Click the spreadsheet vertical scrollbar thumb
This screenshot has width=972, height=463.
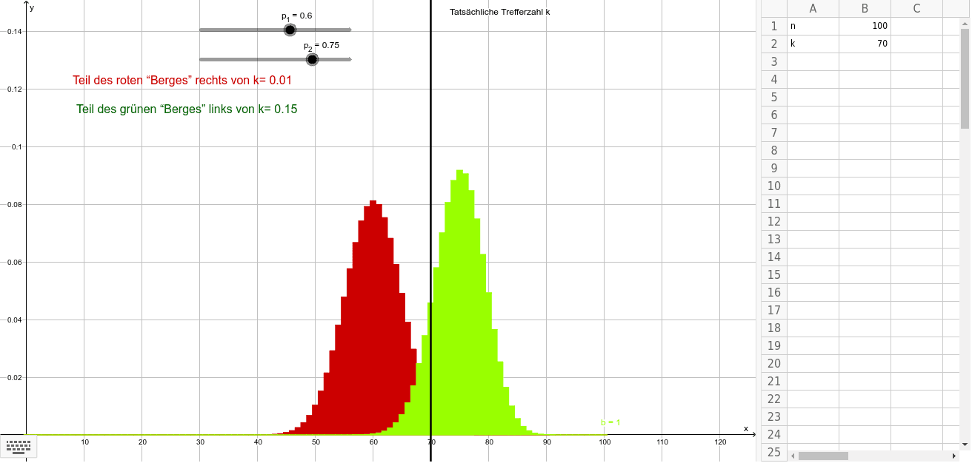point(965,78)
